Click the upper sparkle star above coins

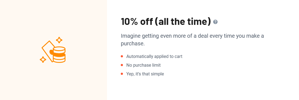[x=59, y=40]
